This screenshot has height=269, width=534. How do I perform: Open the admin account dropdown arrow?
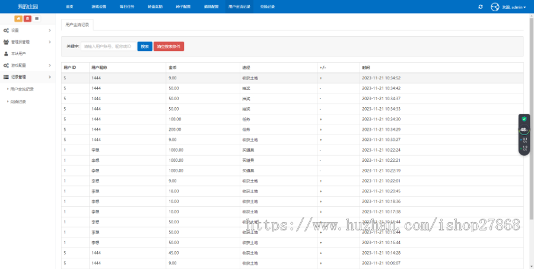525,7
